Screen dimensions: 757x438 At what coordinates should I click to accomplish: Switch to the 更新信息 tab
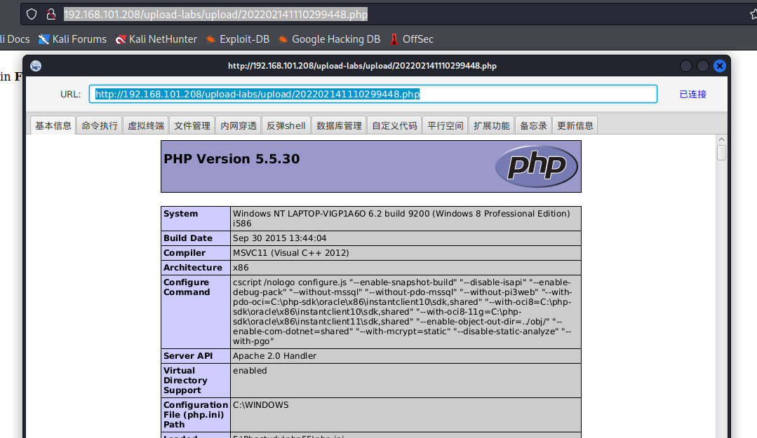575,126
